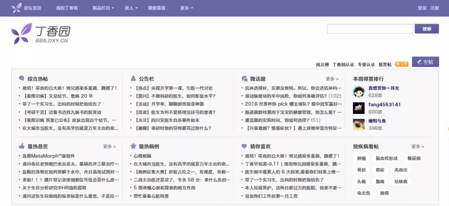Click the 登录 login link
The height and width of the screenshot is (206, 449).
tap(422, 8)
